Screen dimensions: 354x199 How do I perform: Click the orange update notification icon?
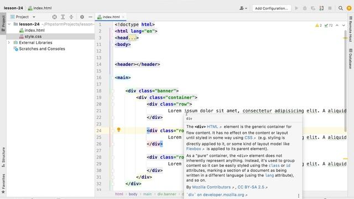[x=349, y=8]
